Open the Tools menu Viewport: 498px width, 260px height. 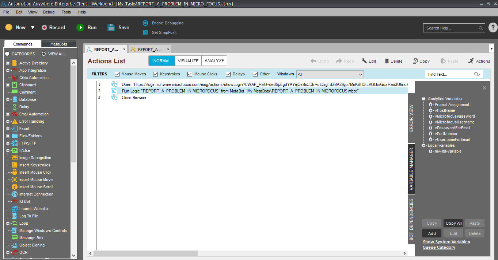pyautogui.click(x=66, y=12)
